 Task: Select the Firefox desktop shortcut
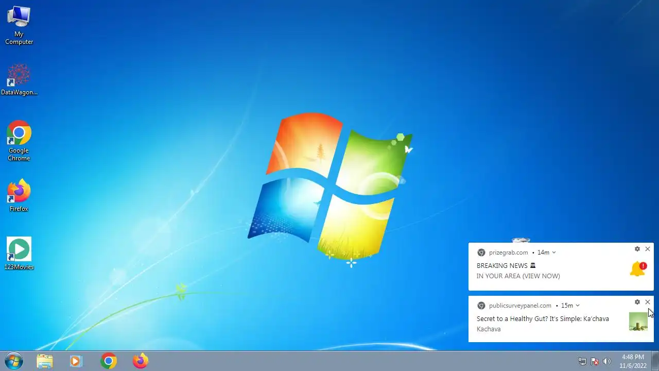(x=19, y=195)
